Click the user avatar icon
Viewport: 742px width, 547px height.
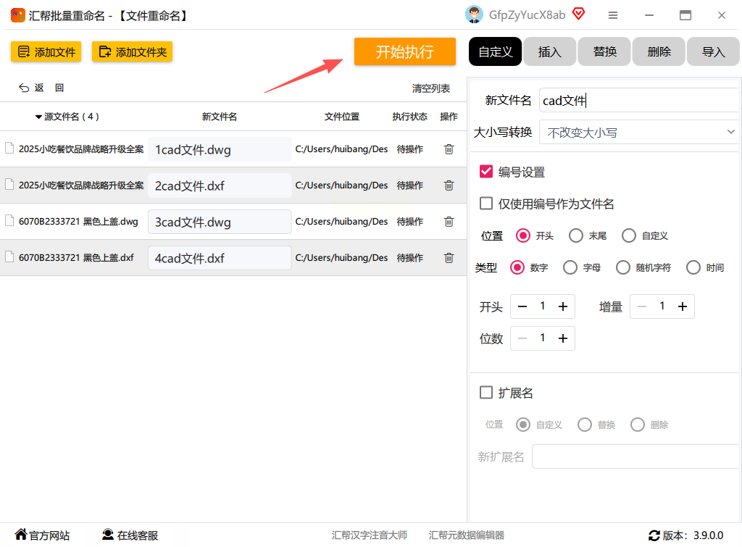[474, 14]
